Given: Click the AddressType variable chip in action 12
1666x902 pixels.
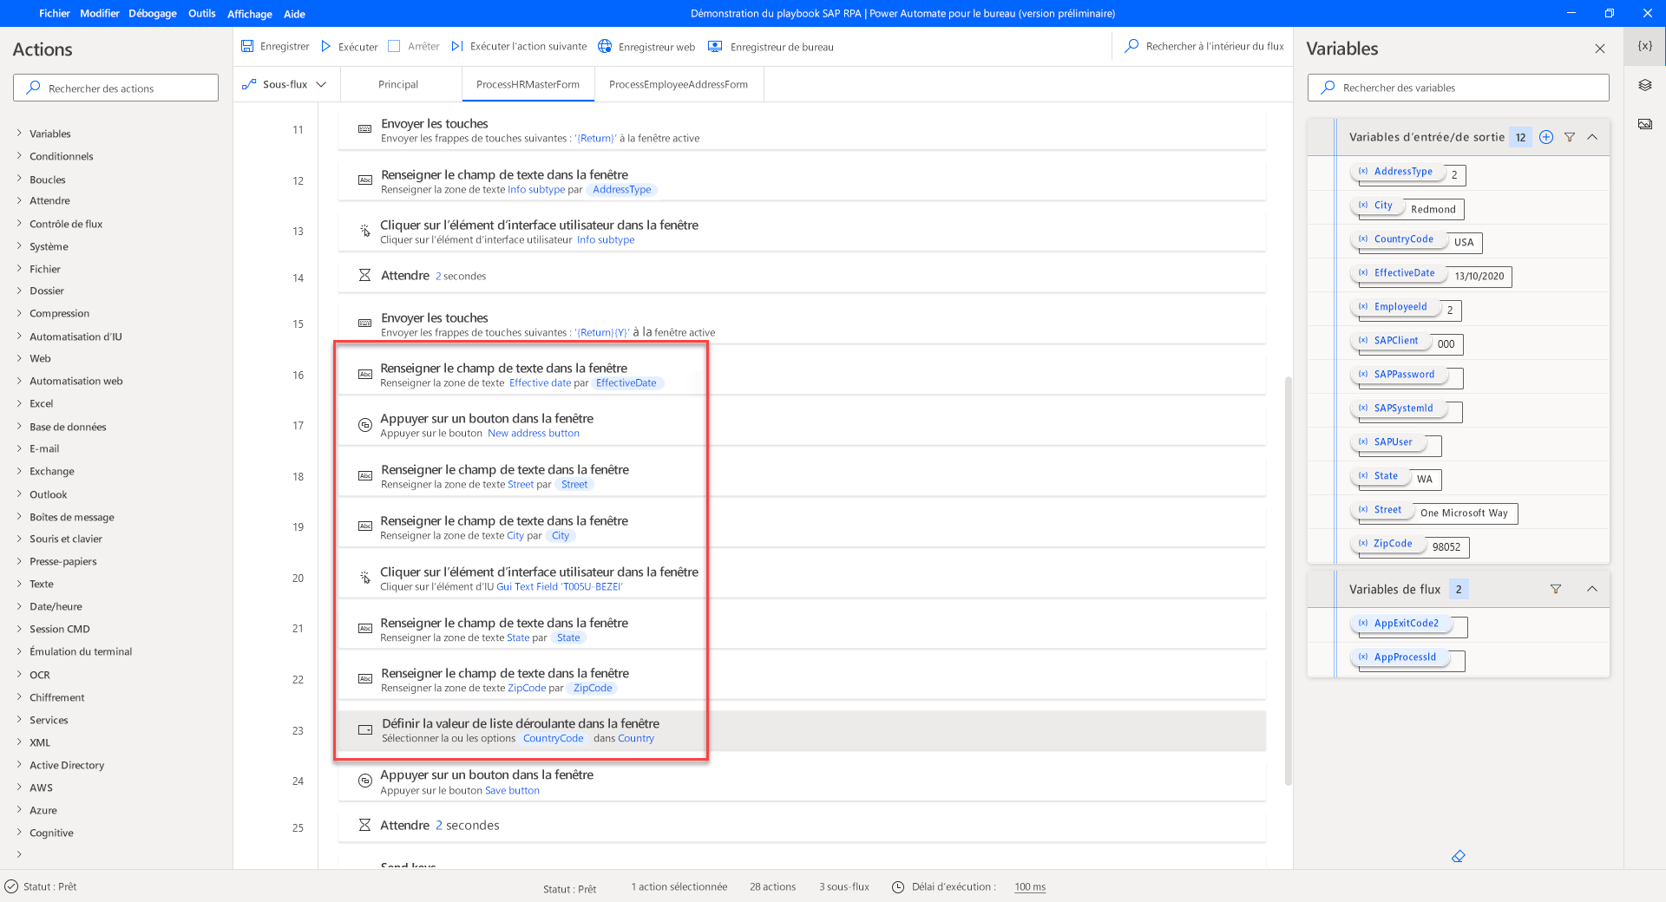Looking at the screenshot, I should [x=622, y=189].
